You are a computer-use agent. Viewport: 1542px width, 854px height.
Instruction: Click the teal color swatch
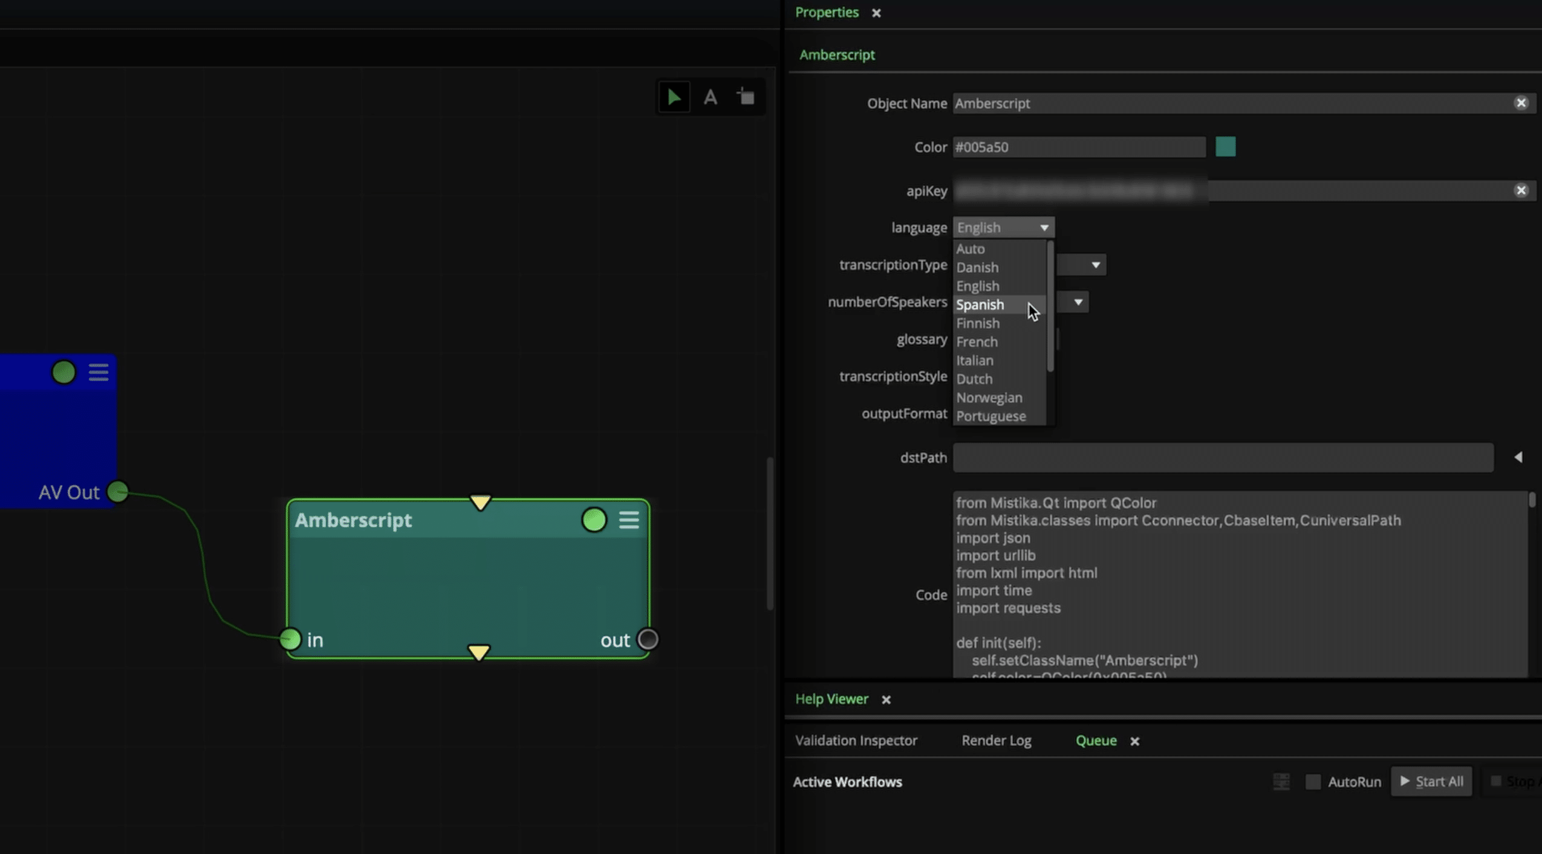(x=1225, y=146)
